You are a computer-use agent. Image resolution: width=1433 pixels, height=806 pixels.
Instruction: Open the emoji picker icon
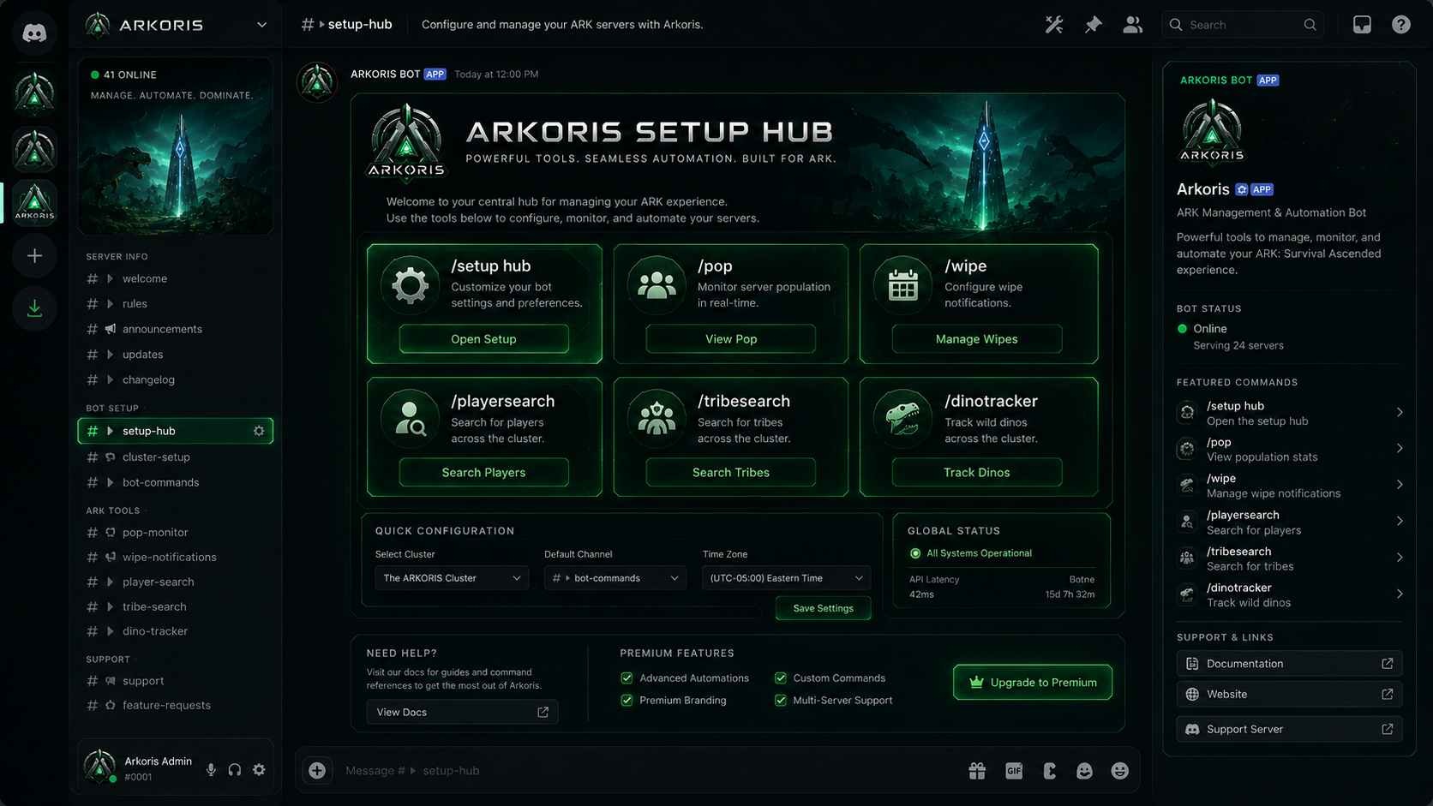(x=1119, y=771)
